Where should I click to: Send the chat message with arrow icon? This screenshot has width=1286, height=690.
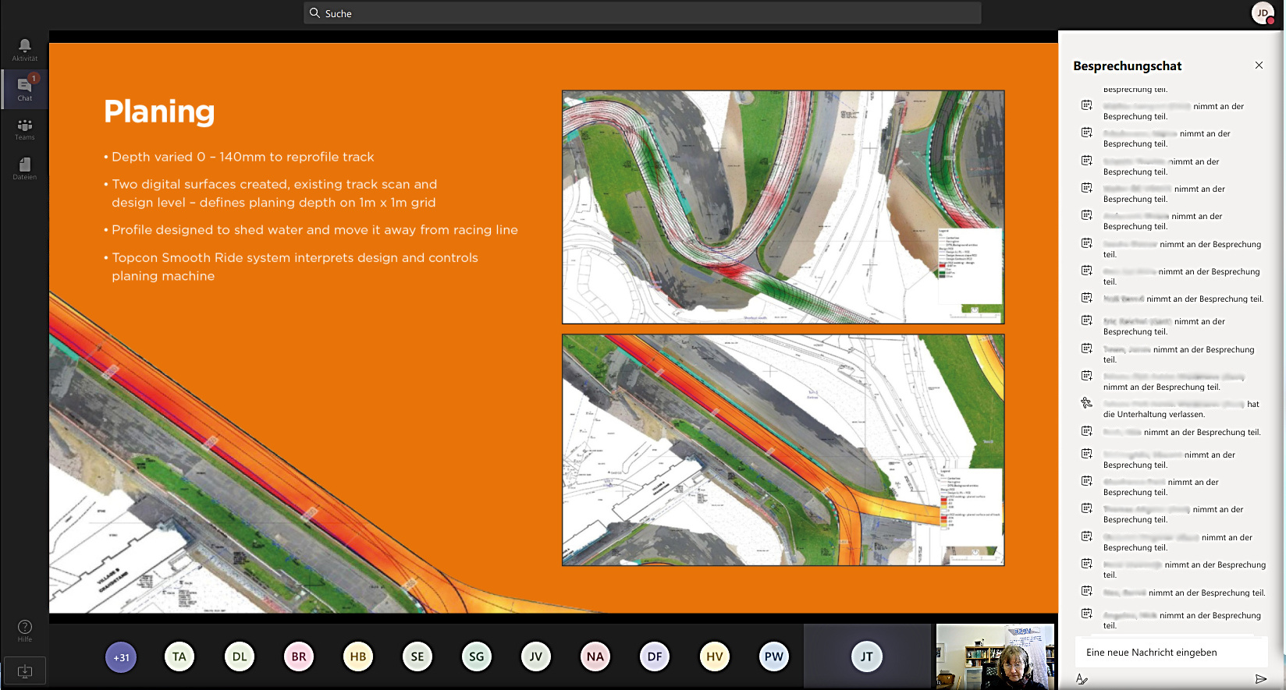pos(1260,679)
